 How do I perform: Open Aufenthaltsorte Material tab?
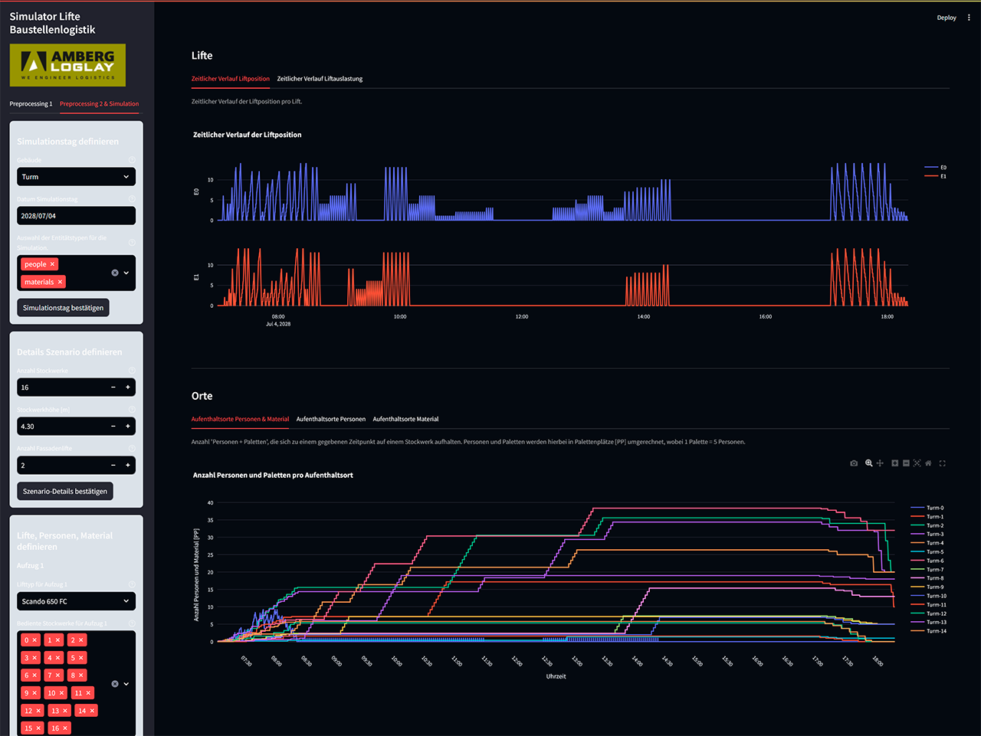pos(405,419)
